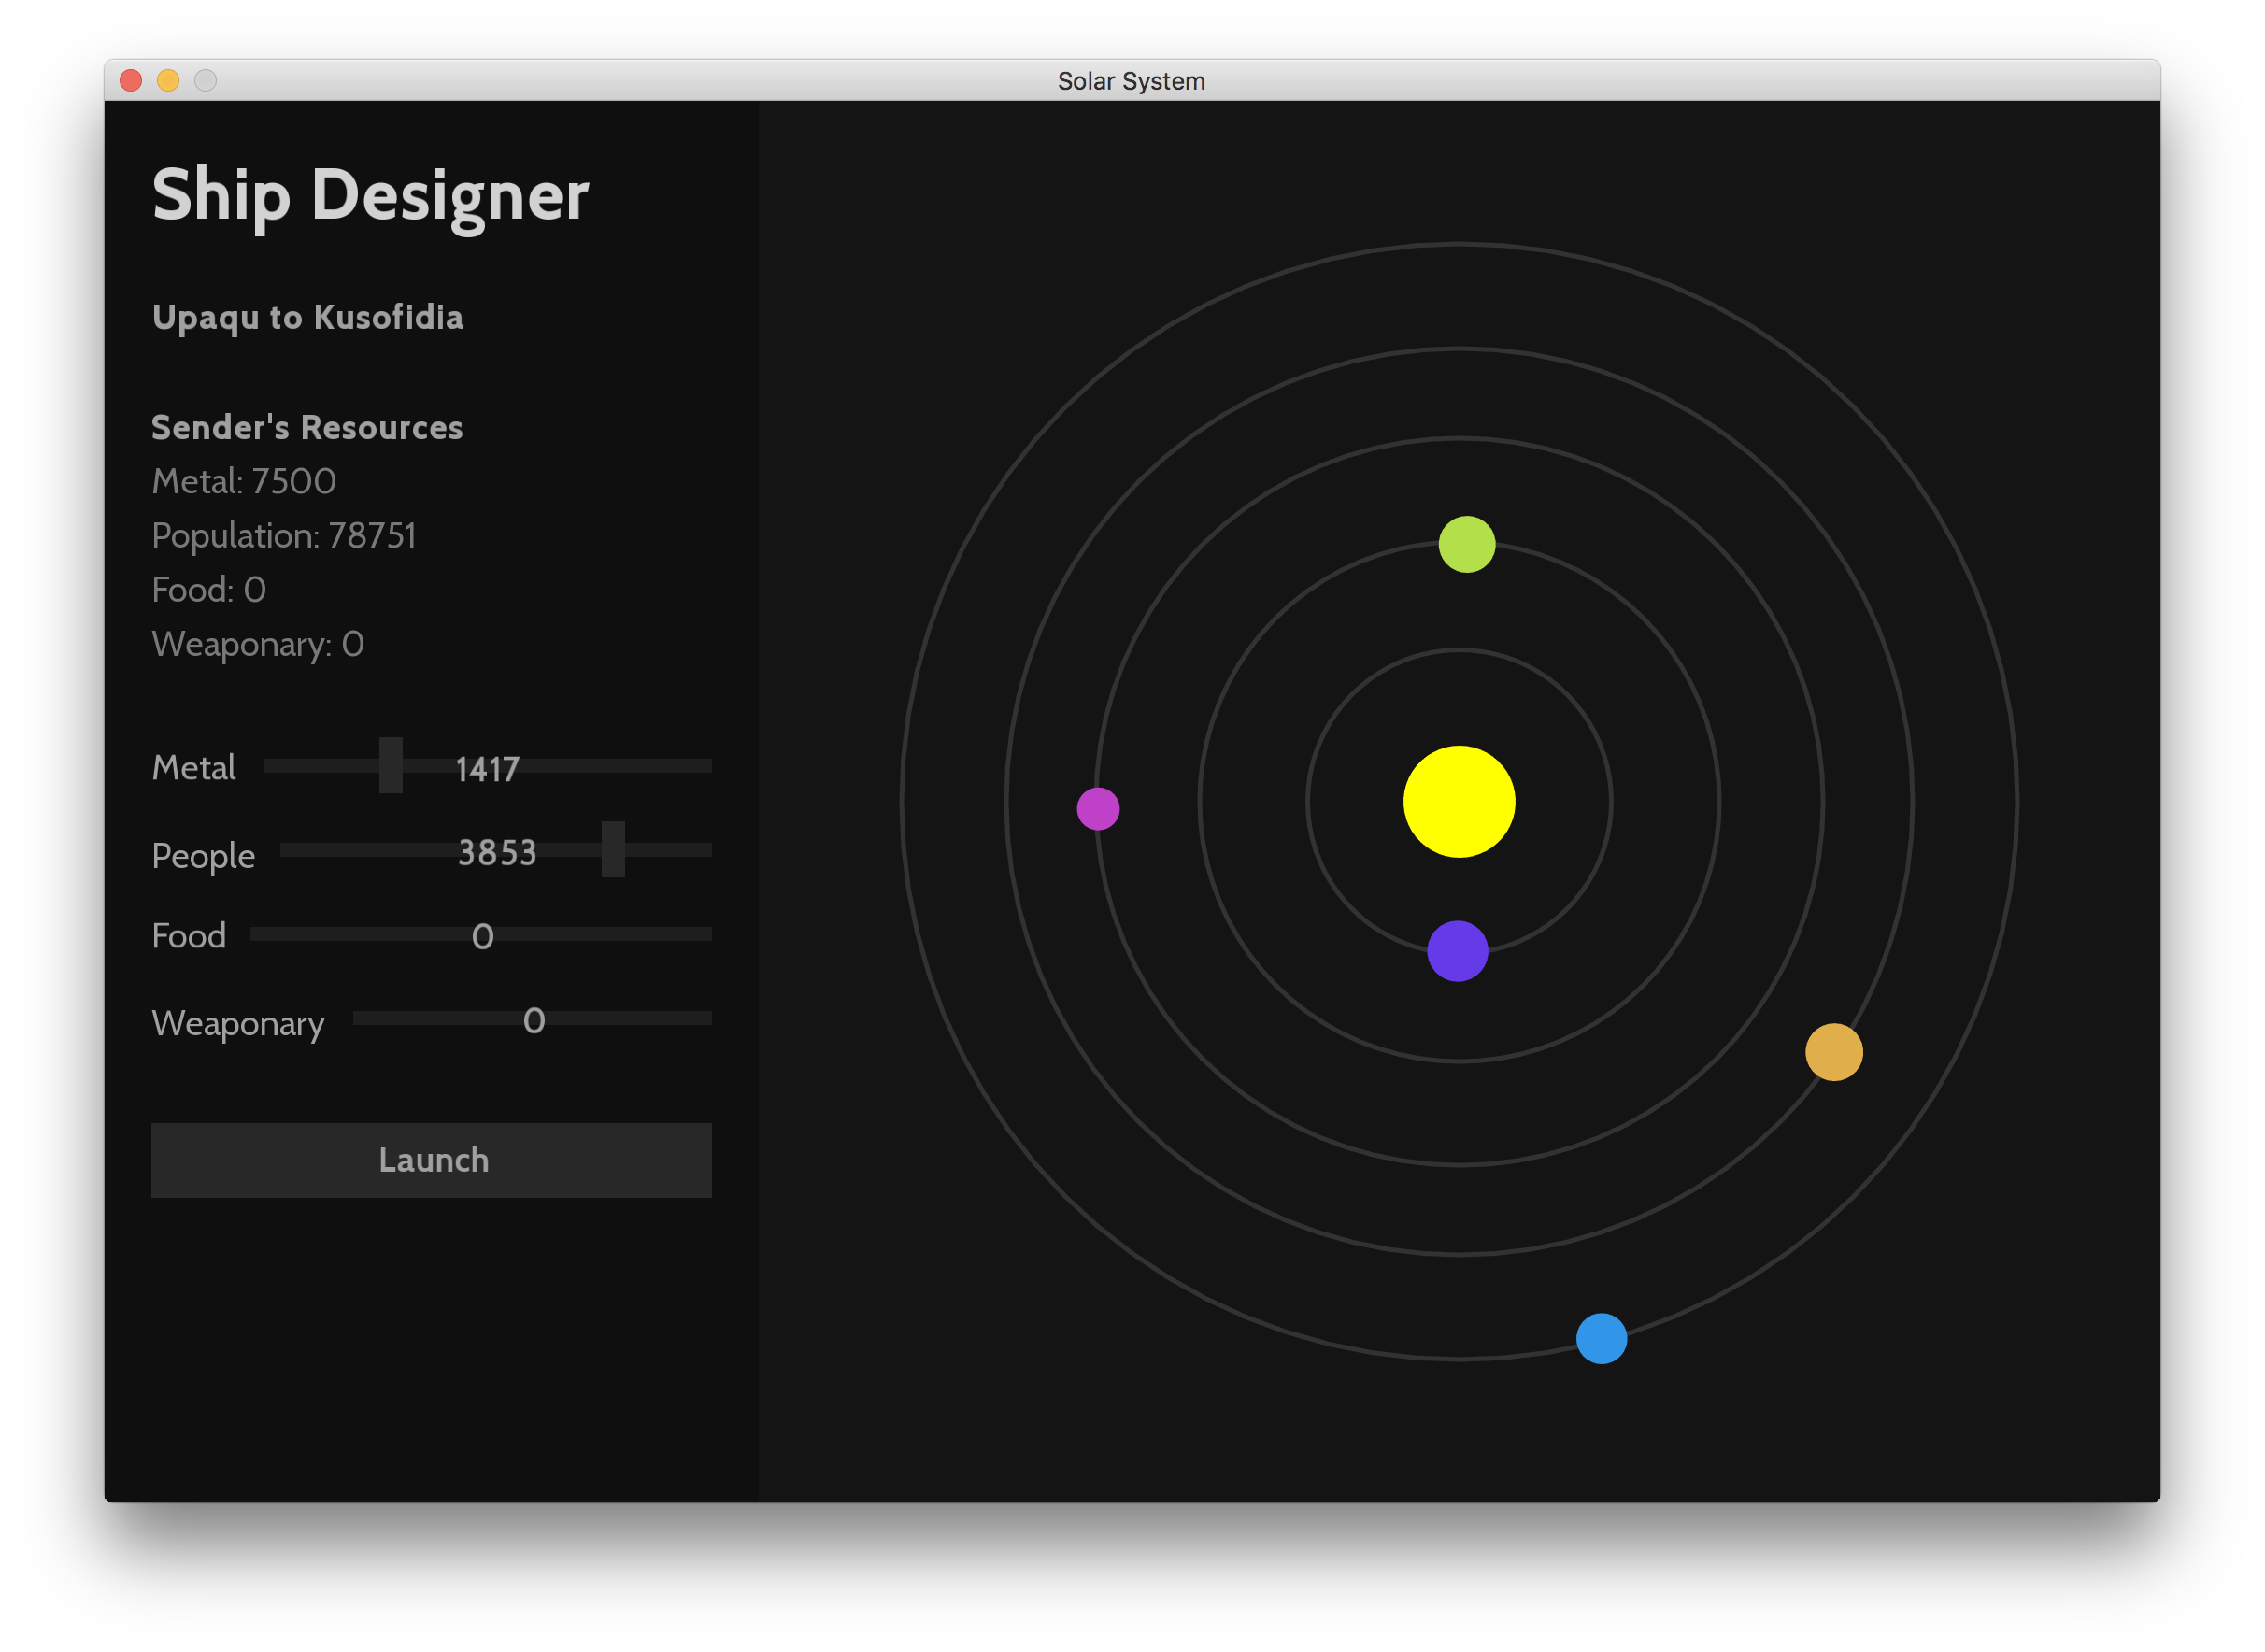Viewport: 2265px width, 1652px height.
Task: Click the Ship Designer heading
Action: (x=370, y=195)
